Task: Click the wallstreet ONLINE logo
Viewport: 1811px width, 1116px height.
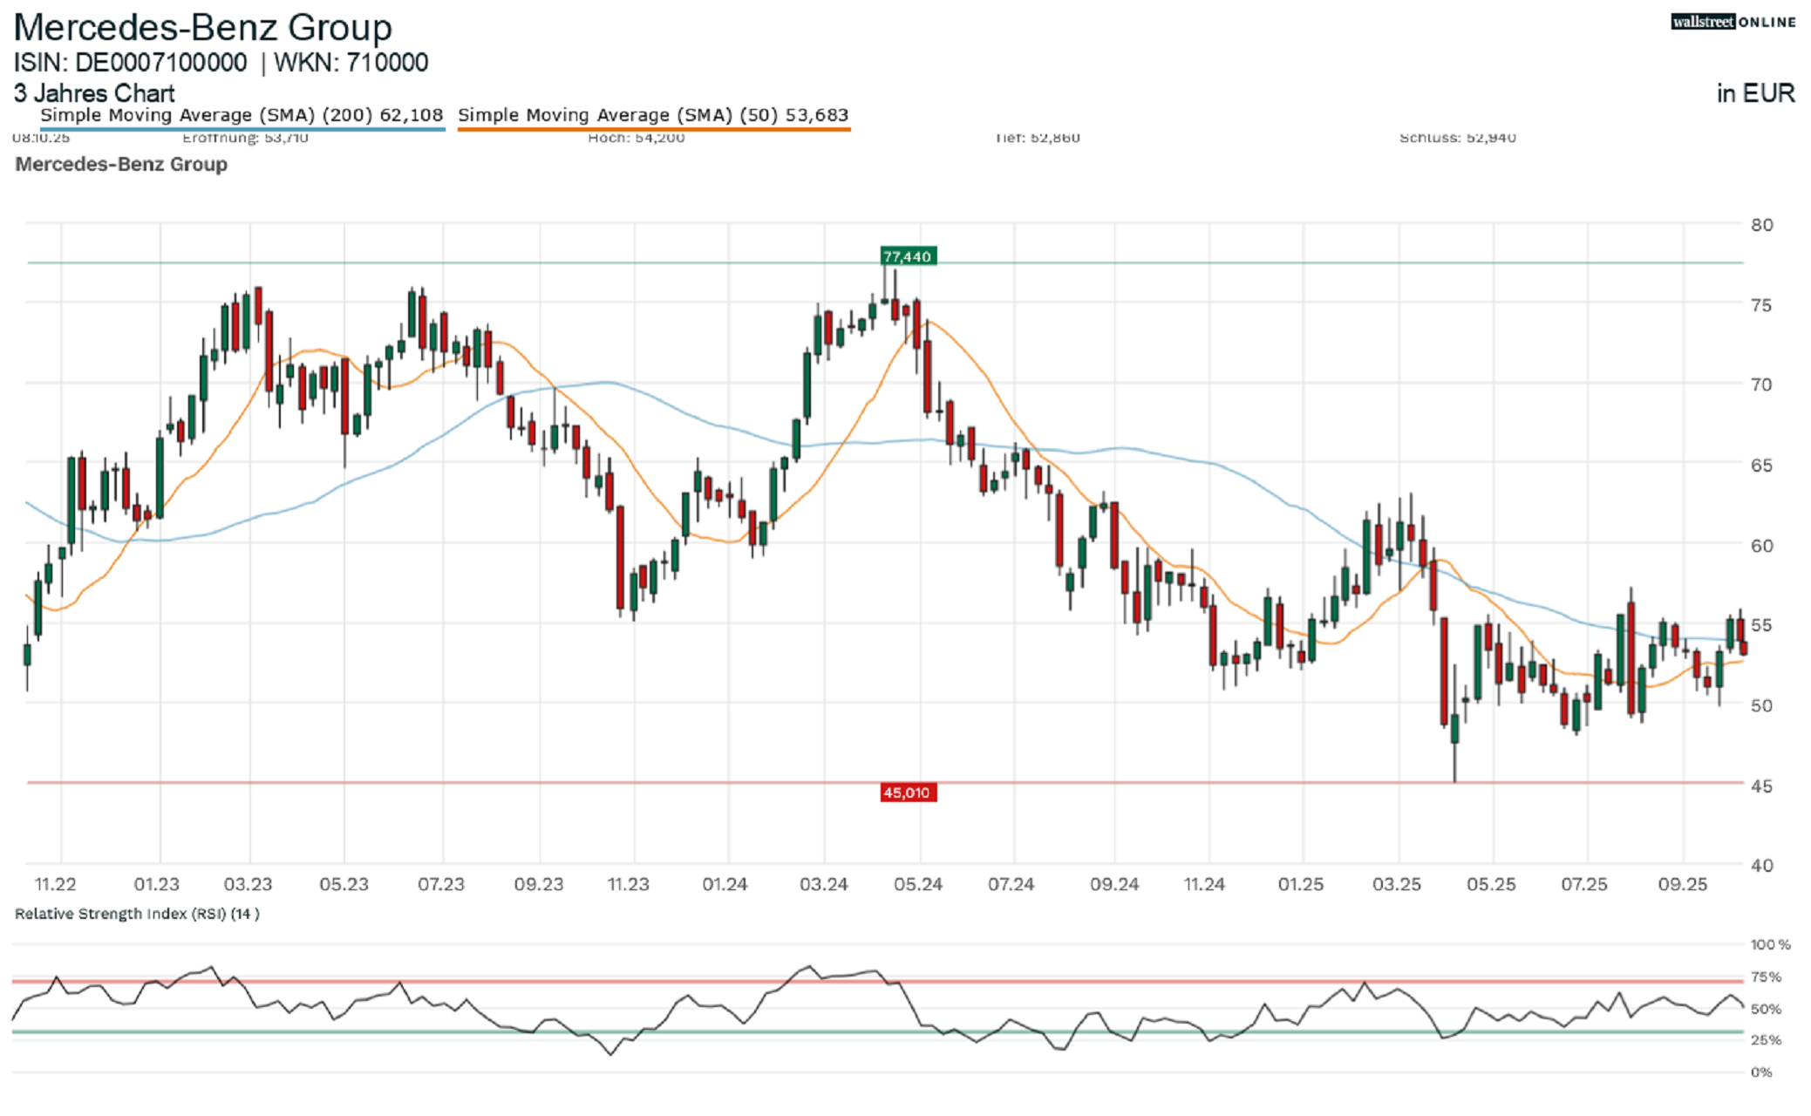Action: click(1732, 22)
